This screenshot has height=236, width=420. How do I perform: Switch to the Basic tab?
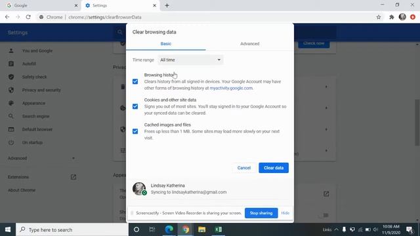[x=166, y=44]
